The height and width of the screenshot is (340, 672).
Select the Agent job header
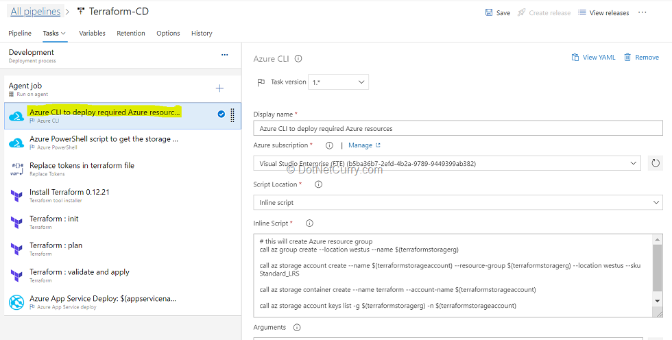[x=123, y=89]
